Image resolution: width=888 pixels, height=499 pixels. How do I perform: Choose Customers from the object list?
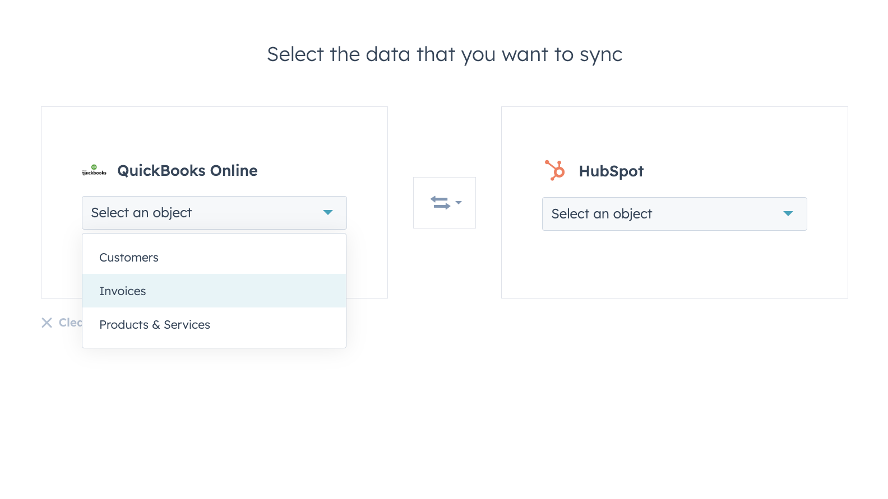214,258
